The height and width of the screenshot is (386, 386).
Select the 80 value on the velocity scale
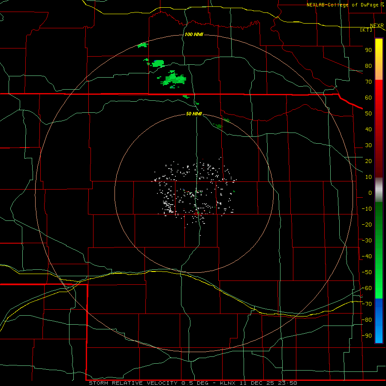[368, 66]
